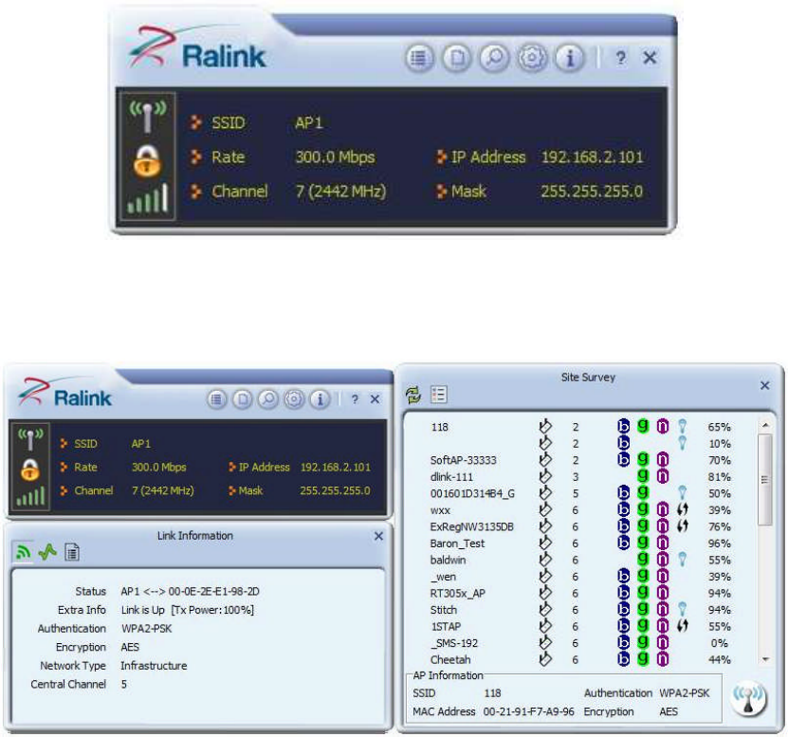Click the green rescan arrows icon in Site Survey
The width and height of the screenshot is (788, 737).
pos(413,396)
